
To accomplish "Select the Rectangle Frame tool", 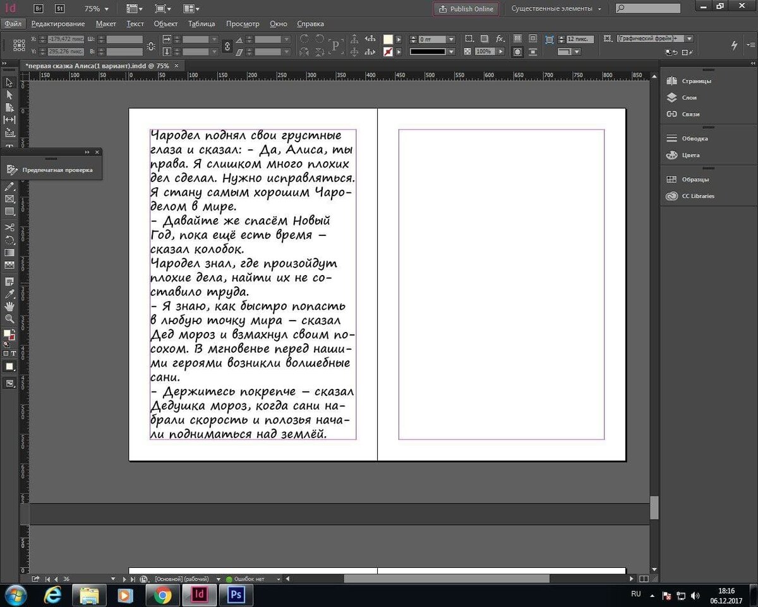I will coord(9,199).
